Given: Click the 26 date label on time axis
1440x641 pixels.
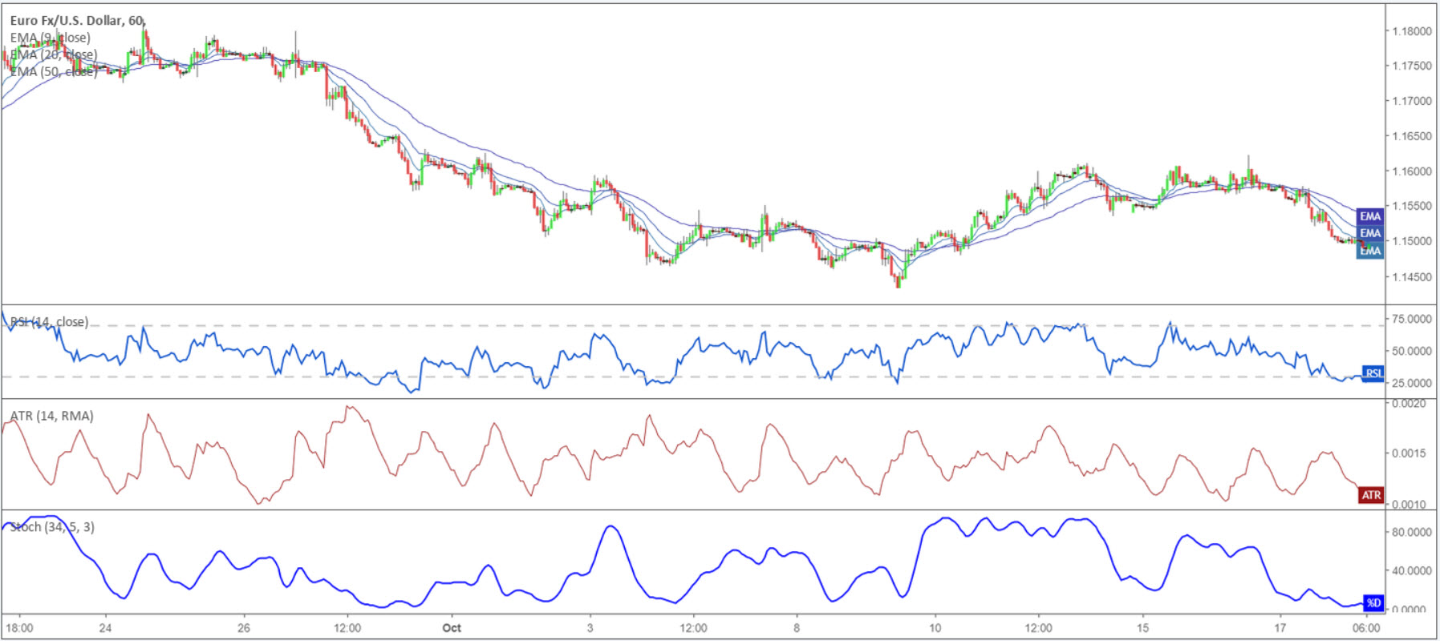Looking at the screenshot, I should tap(244, 628).
